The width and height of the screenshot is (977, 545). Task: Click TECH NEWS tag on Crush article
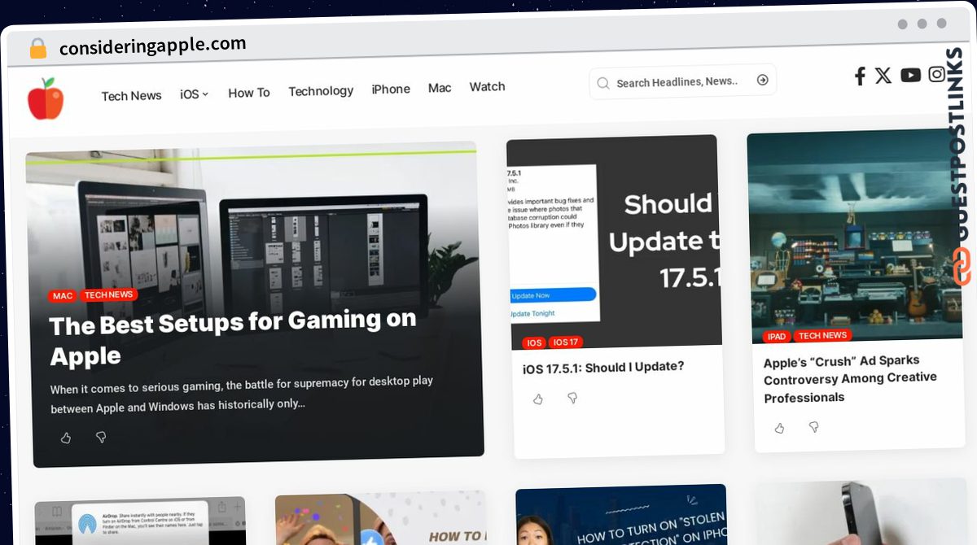[822, 335]
